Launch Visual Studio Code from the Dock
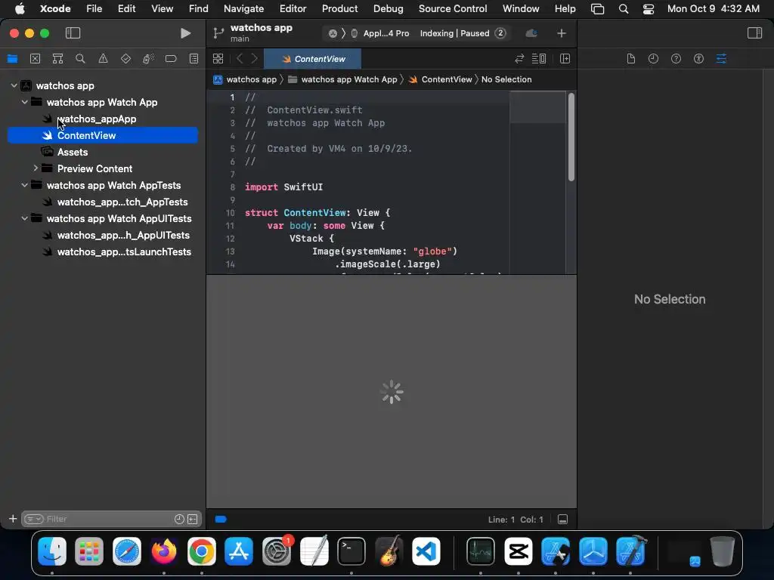The height and width of the screenshot is (580, 774). tap(426, 551)
